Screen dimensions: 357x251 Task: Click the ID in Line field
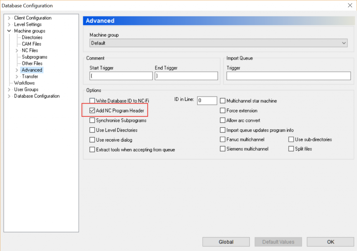207,100
